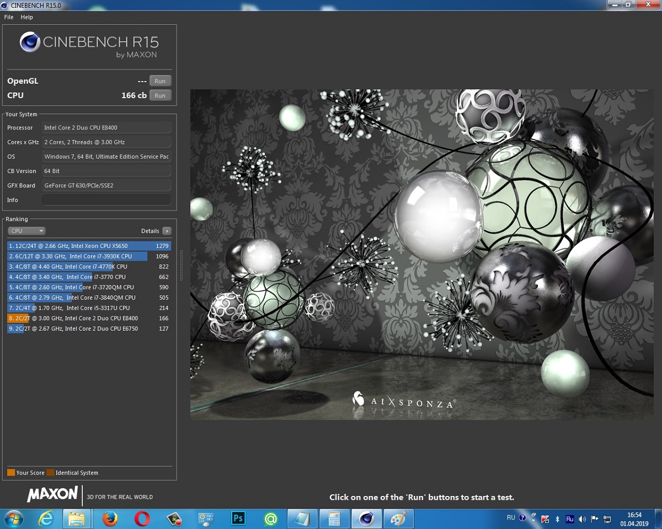
Task: Open the volume speaker tray icon
Action: click(582, 519)
